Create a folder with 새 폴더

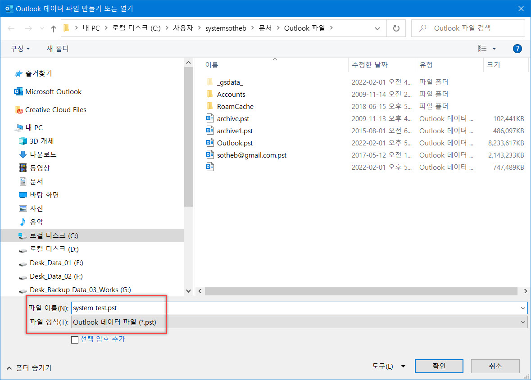pyautogui.click(x=58, y=49)
